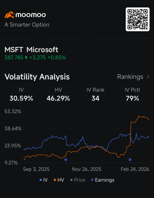The width and height of the screenshot is (154, 198).
Task: Click the moomoo wordmark text
Action: click(x=31, y=15)
